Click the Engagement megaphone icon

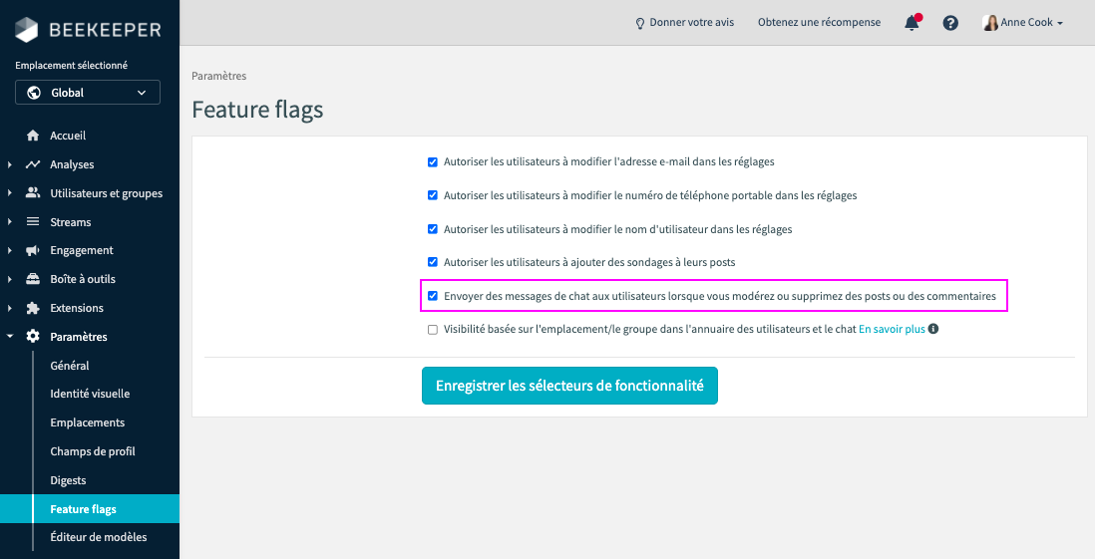coord(33,250)
